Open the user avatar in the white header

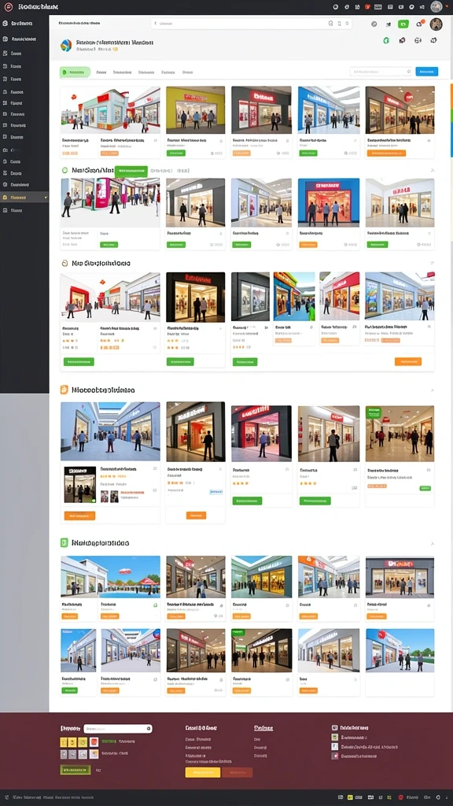[436, 24]
